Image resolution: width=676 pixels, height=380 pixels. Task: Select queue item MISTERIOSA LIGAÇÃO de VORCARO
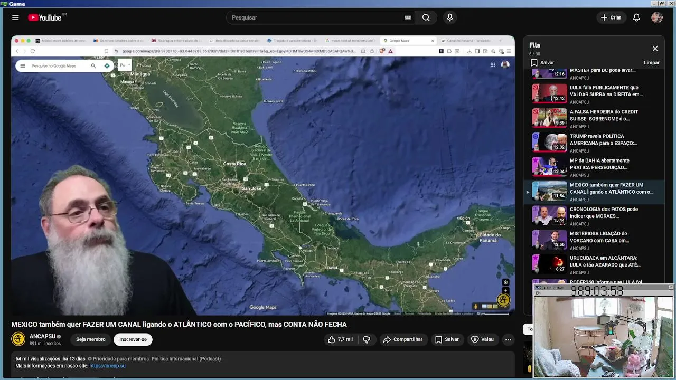point(594,240)
